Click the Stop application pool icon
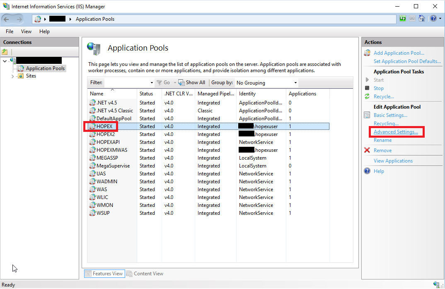The image size is (445, 289). point(367,88)
